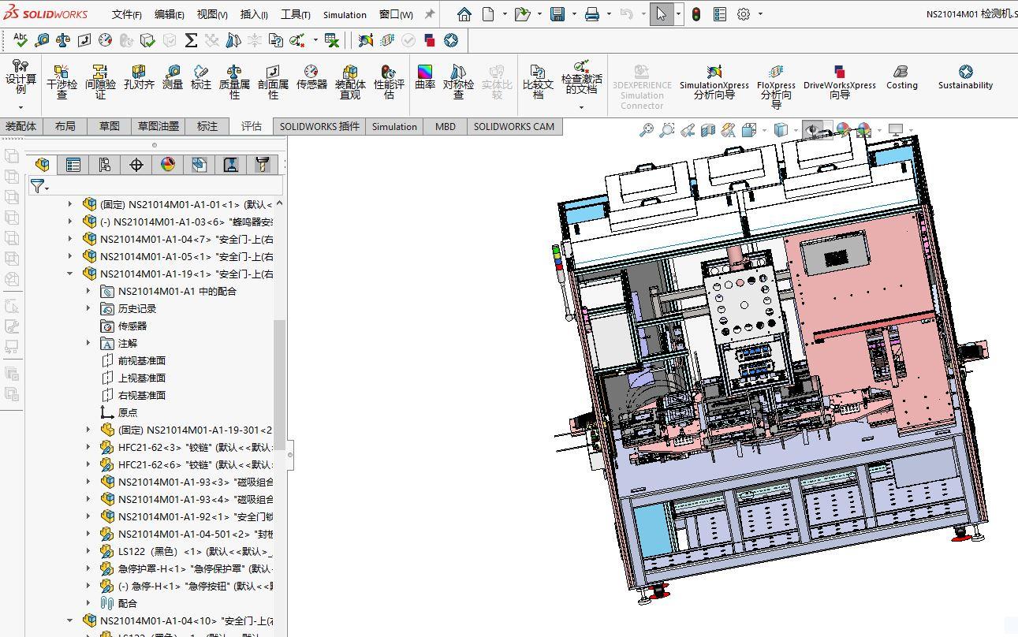Open the 工具(T) menu
Viewport: 1018px width, 637px height.
point(295,14)
